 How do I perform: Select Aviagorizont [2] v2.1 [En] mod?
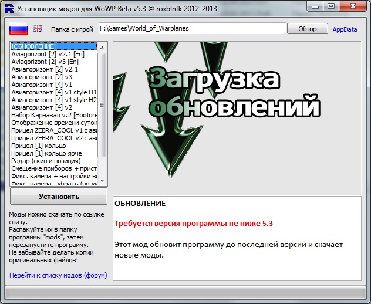click(53, 54)
